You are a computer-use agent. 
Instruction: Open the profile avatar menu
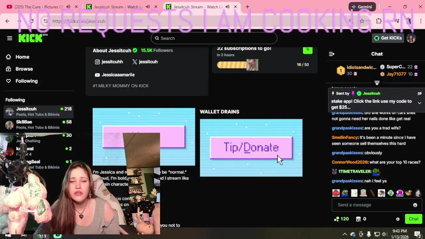[x=411, y=38]
